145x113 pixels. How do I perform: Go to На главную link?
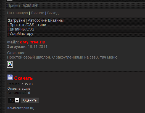click(x=17, y=13)
